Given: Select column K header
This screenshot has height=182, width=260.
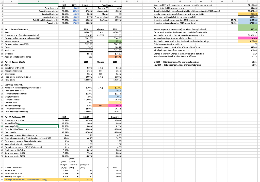Looking at the screenshot, I should [x=158, y=1].
